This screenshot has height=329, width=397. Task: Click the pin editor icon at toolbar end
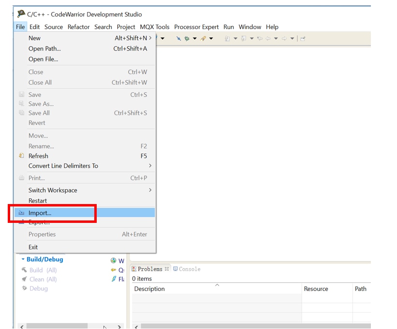pos(303,39)
